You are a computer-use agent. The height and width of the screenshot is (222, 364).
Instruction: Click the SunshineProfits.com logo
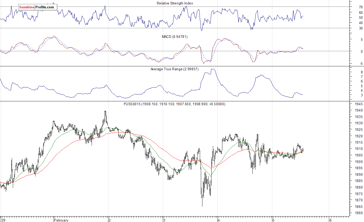click(x=38, y=7)
